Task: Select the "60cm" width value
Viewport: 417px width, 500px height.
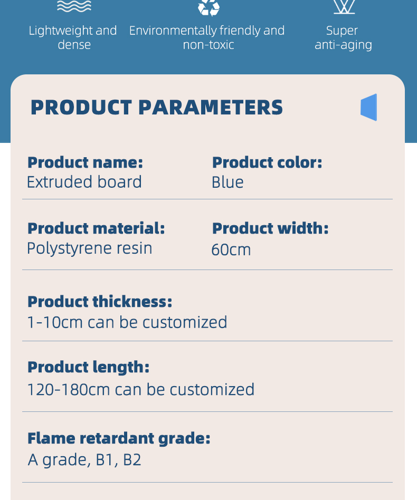Action: [x=231, y=249]
